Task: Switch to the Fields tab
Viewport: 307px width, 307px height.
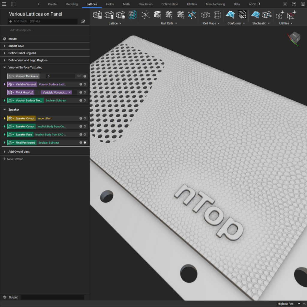Action: click(110, 4)
